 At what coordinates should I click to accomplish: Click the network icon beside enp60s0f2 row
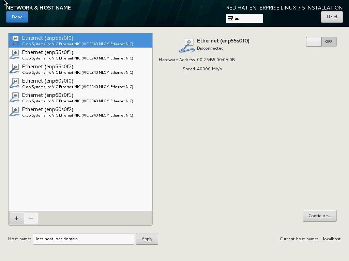tap(14, 112)
